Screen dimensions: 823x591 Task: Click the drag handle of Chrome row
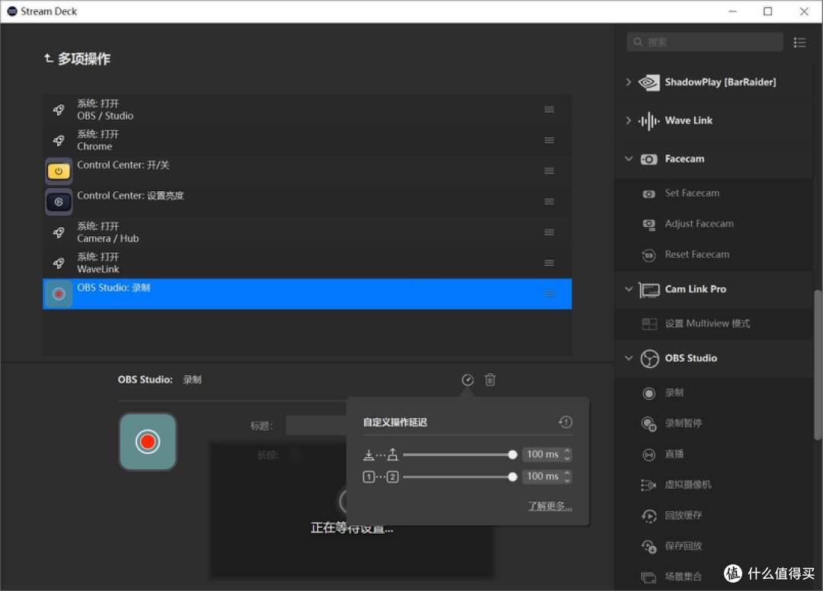tap(549, 140)
